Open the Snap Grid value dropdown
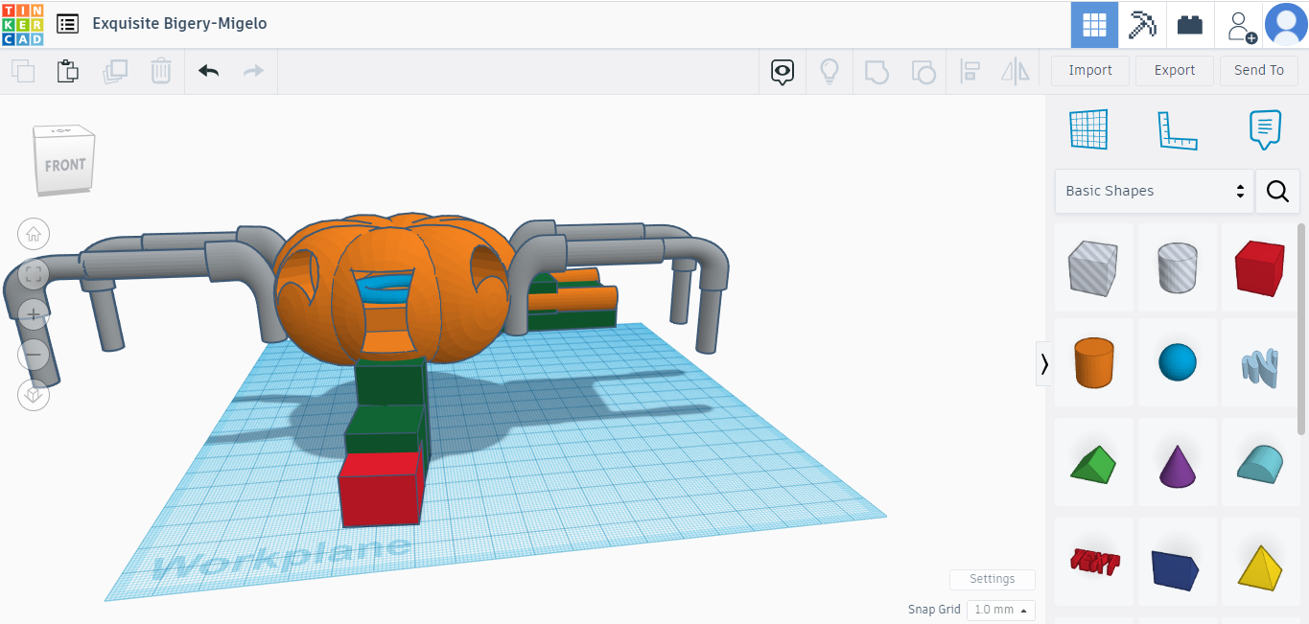Viewport: 1309px width, 624px height. [1000, 610]
